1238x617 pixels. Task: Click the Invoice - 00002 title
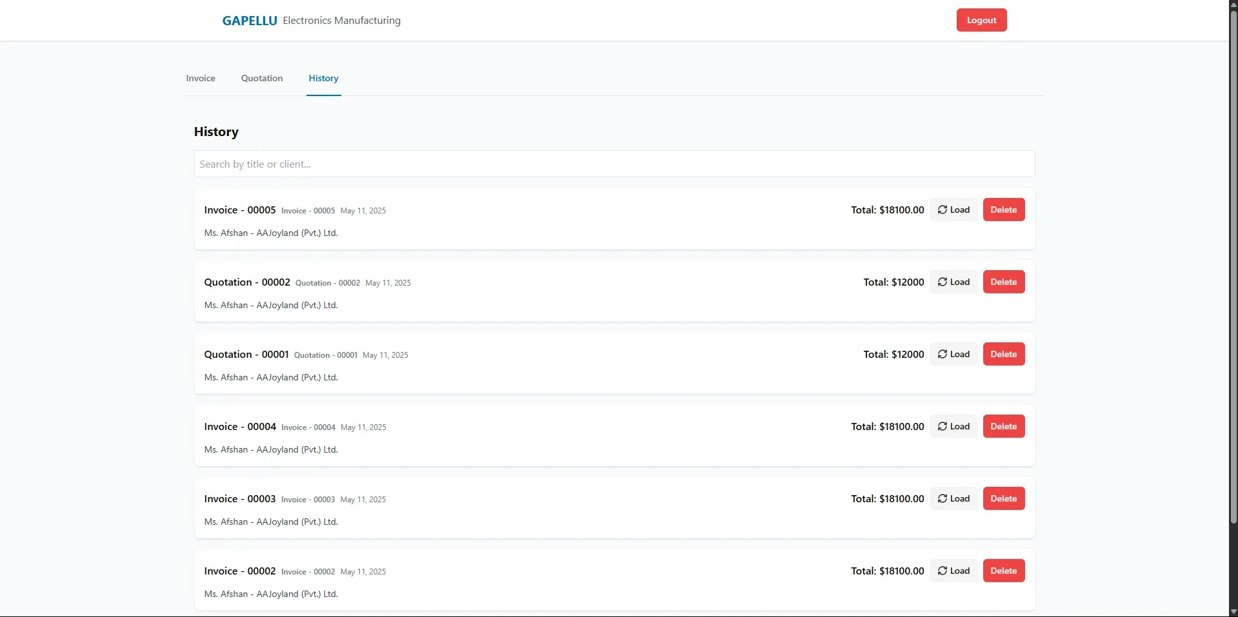point(240,571)
